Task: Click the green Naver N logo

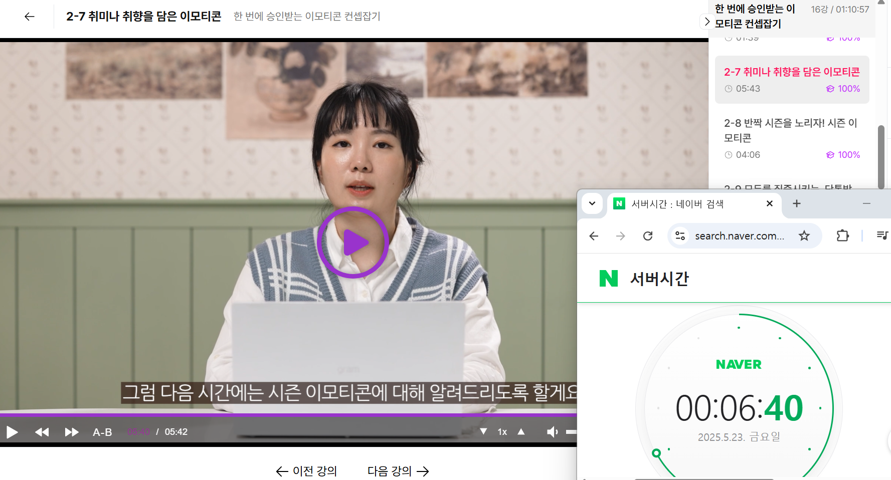Action: [x=609, y=279]
